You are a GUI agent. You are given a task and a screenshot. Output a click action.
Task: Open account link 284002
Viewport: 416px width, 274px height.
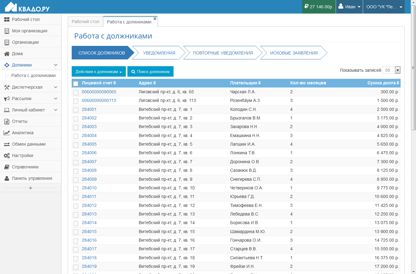tap(89, 118)
